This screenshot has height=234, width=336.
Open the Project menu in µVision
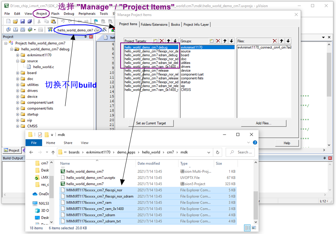pos(41,14)
